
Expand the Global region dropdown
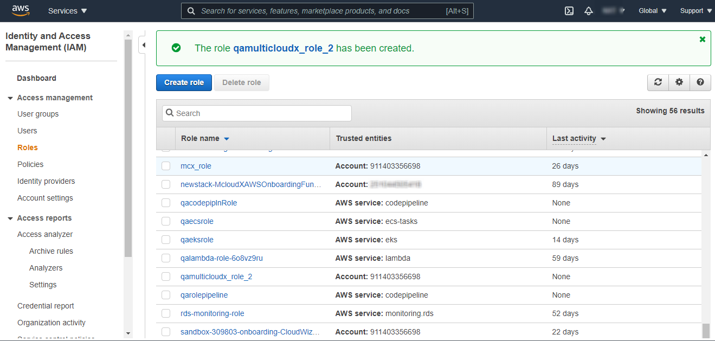653,11
